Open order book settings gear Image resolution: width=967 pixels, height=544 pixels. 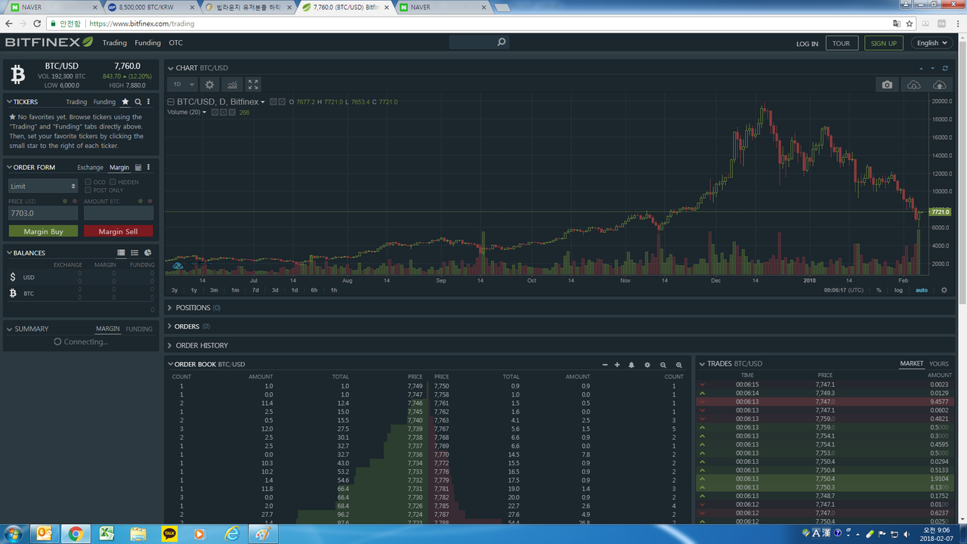coord(647,364)
